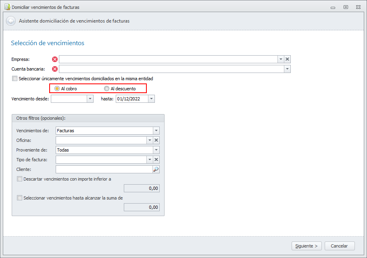This screenshot has height=258, width=367.
Task: Open the Oficina dropdown arrow
Action: (150, 140)
